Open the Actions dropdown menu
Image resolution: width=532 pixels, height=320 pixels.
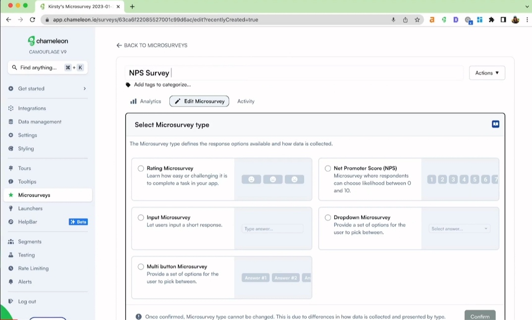487,73
